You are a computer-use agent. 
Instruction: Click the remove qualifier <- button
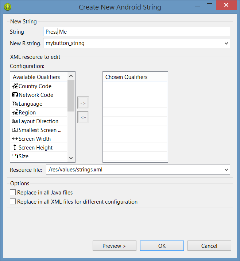pyautogui.click(x=83, y=117)
